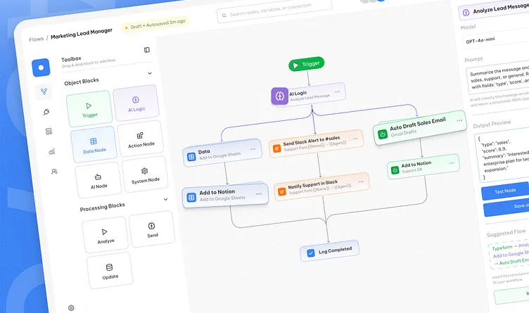Click the Output Preview label
The width and height of the screenshot is (529, 313).
pos(492,124)
